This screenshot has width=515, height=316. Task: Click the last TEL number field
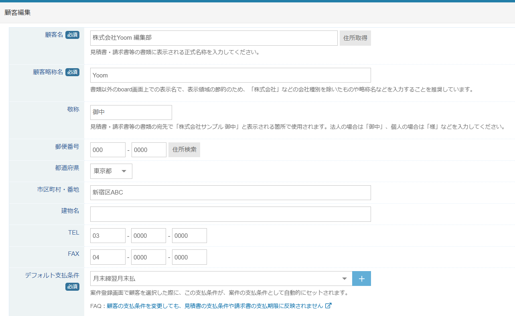pos(189,236)
